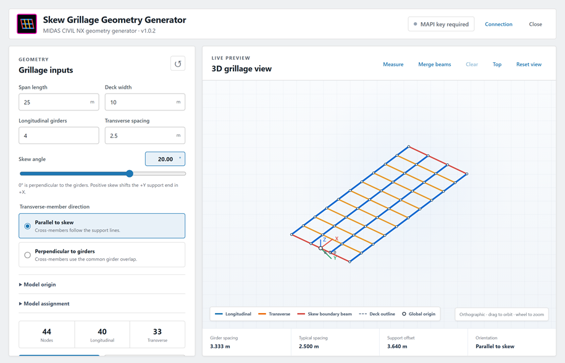This screenshot has height=363, width=565.
Task: Click the Skew angle slider handle
Action: pyautogui.click(x=130, y=174)
